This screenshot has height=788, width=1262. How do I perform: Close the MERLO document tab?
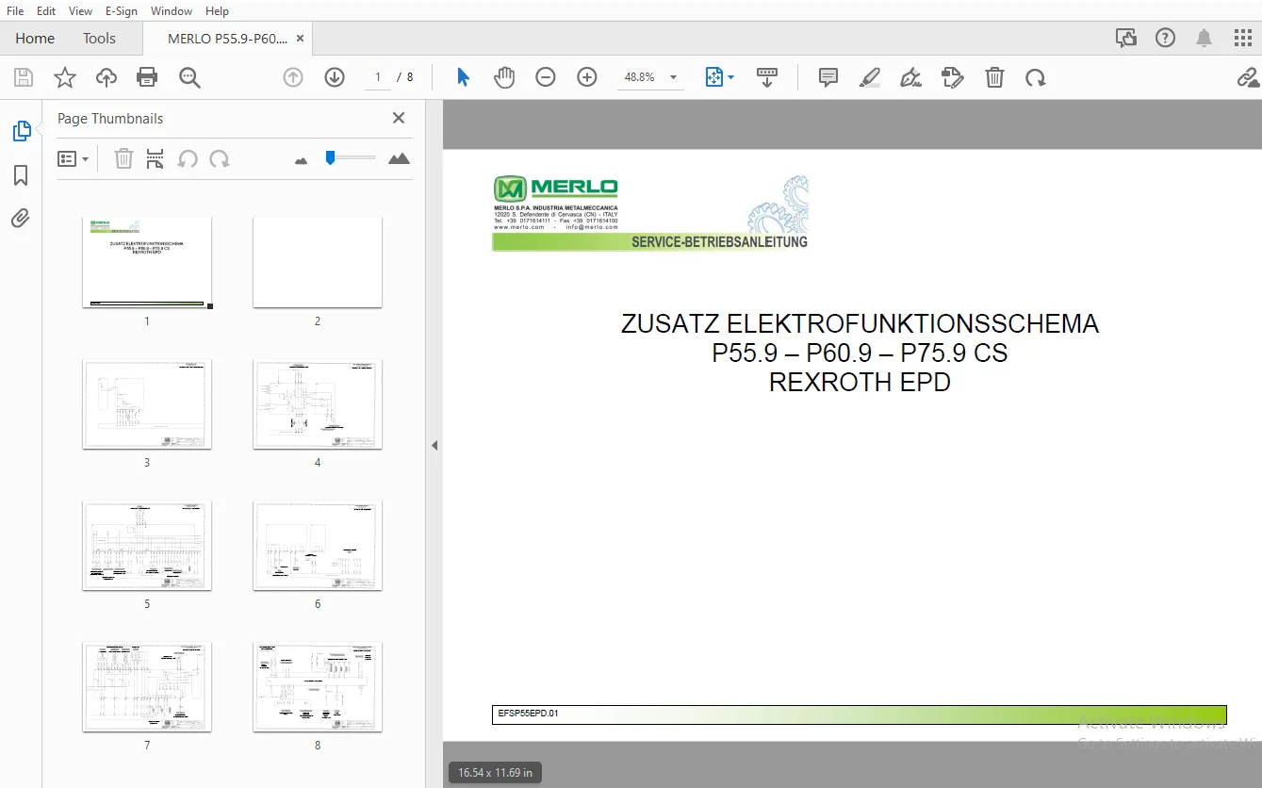click(300, 39)
